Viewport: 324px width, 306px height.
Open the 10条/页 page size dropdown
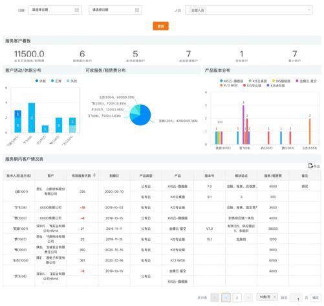pyautogui.click(x=267, y=297)
